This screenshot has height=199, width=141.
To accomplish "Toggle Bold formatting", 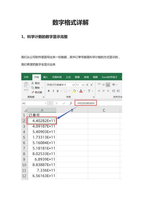I will coord(49,91).
